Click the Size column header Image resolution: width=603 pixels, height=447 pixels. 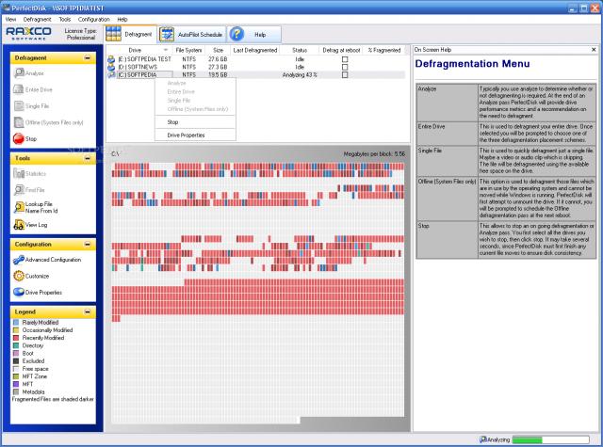click(x=218, y=50)
